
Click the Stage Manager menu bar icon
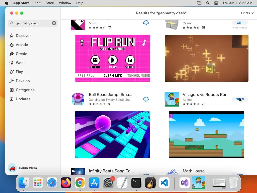click(x=199, y=3)
